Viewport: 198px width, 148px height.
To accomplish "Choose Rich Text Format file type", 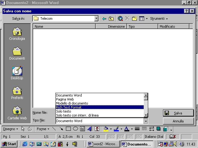I will pos(100,107).
